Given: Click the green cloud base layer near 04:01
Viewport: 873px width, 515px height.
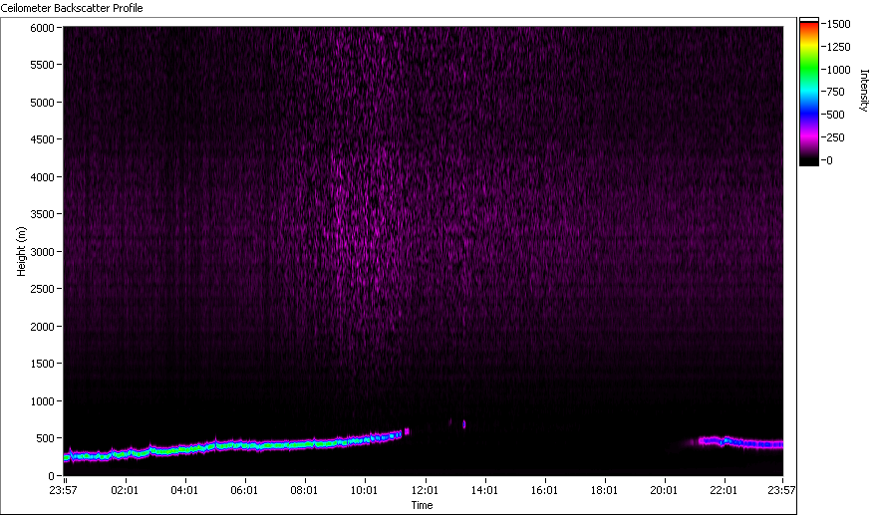Looking at the screenshot, I should 185,450.
